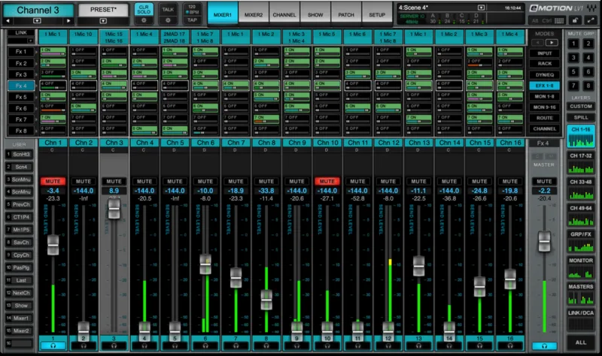
Task: Select the MON 1-8 mode button
Action: tap(544, 97)
